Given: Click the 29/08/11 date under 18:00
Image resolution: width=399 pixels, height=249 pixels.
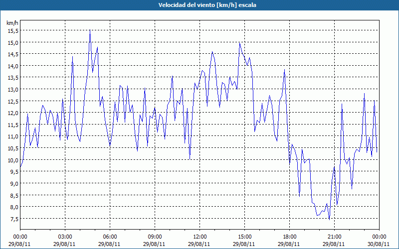Looking at the screenshot, I should [289, 244].
